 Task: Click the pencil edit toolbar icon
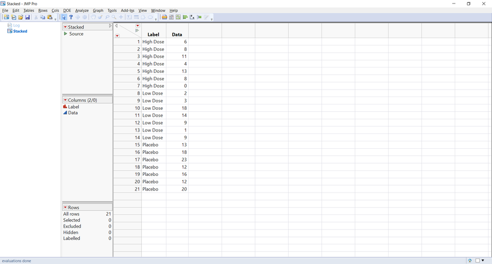coord(206,17)
